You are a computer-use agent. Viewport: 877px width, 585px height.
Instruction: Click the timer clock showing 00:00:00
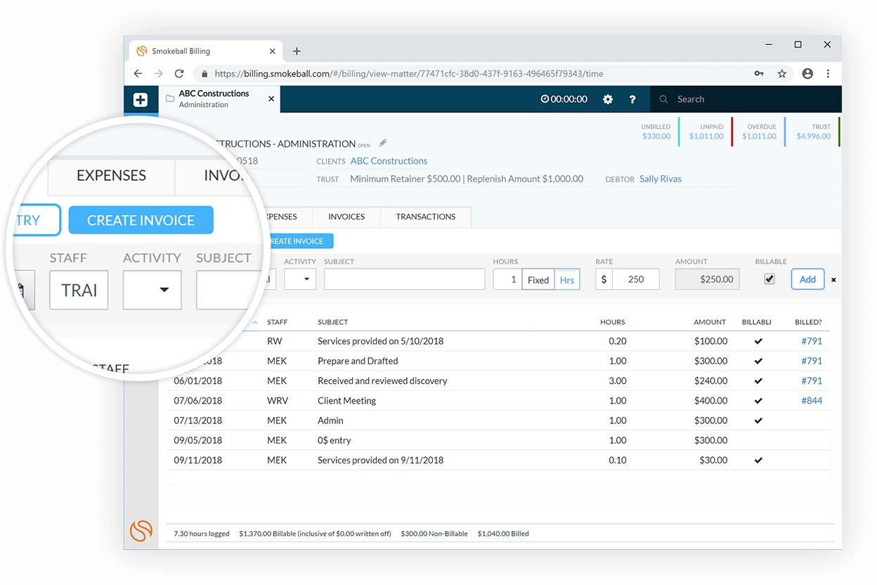click(564, 99)
